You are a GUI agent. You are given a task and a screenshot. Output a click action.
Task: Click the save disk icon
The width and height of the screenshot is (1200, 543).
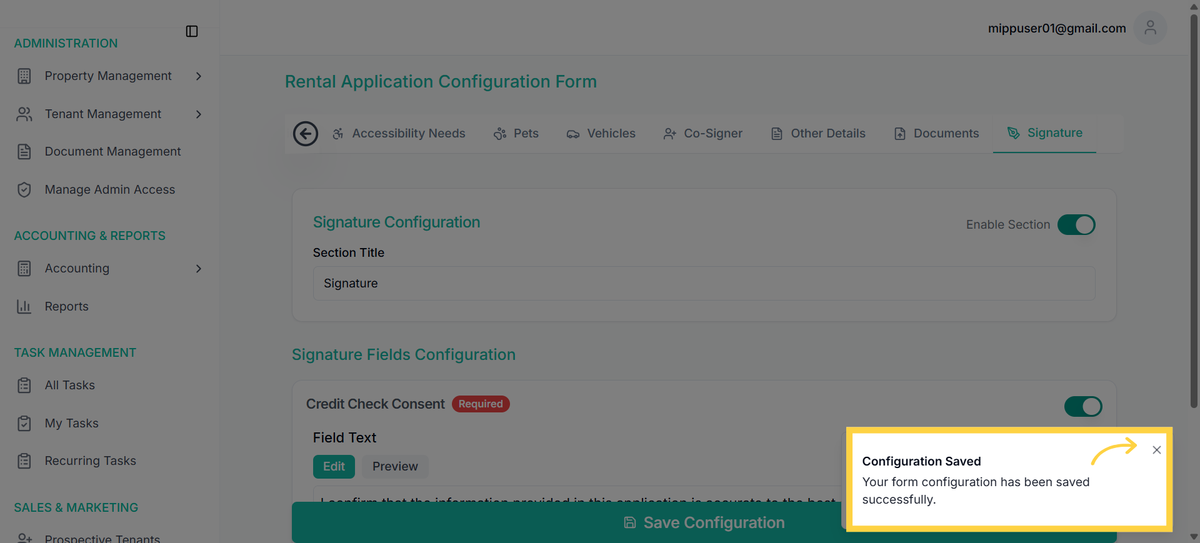[x=630, y=522]
